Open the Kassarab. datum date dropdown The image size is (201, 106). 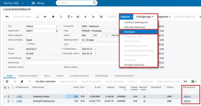(96, 54)
